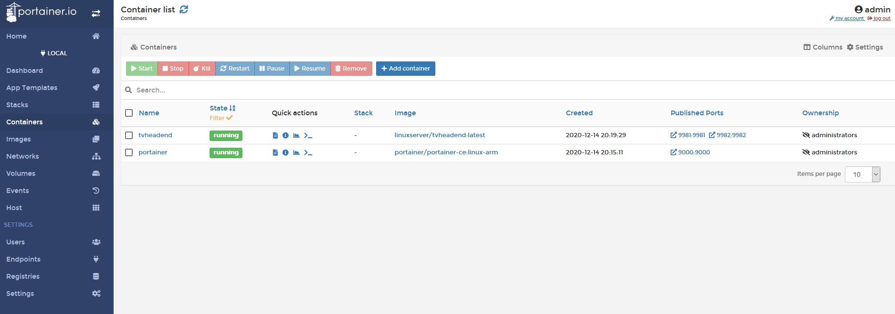Open the items per page dropdown
Viewport: 895px width, 314px height.
(x=863, y=174)
